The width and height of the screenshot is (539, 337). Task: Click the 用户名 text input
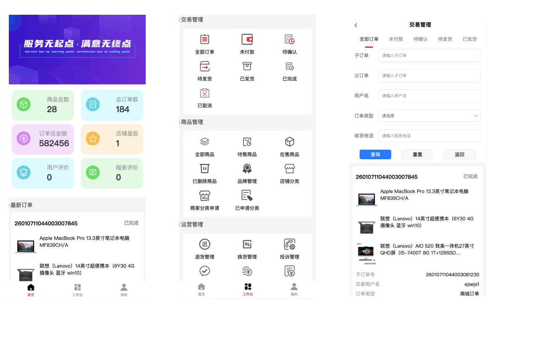pyautogui.click(x=429, y=96)
